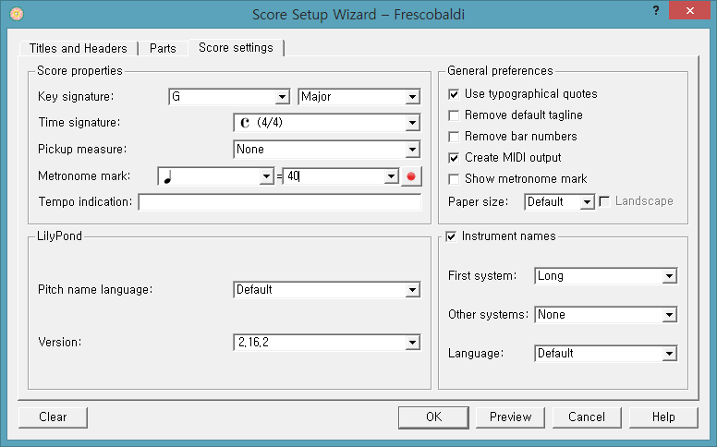Open the instrument names Language dropdown
Screen dimensions: 717x447
[605, 354]
